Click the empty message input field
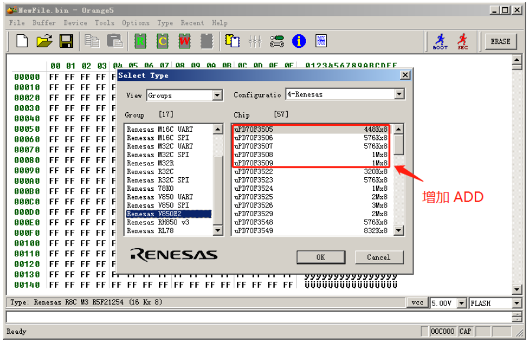 click(x=259, y=317)
